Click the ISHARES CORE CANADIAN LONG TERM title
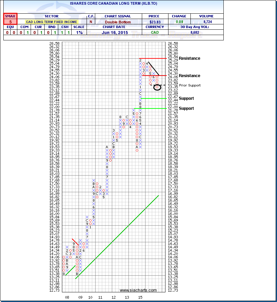The width and height of the screenshot is (277, 302). coord(113,3)
